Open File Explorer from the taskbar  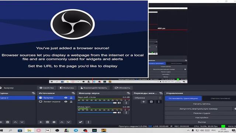[29, 130]
